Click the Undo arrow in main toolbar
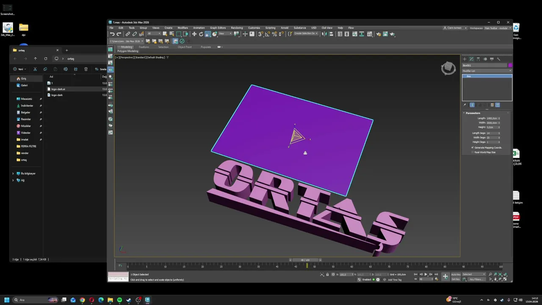The image size is (542, 305). [x=112, y=34]
